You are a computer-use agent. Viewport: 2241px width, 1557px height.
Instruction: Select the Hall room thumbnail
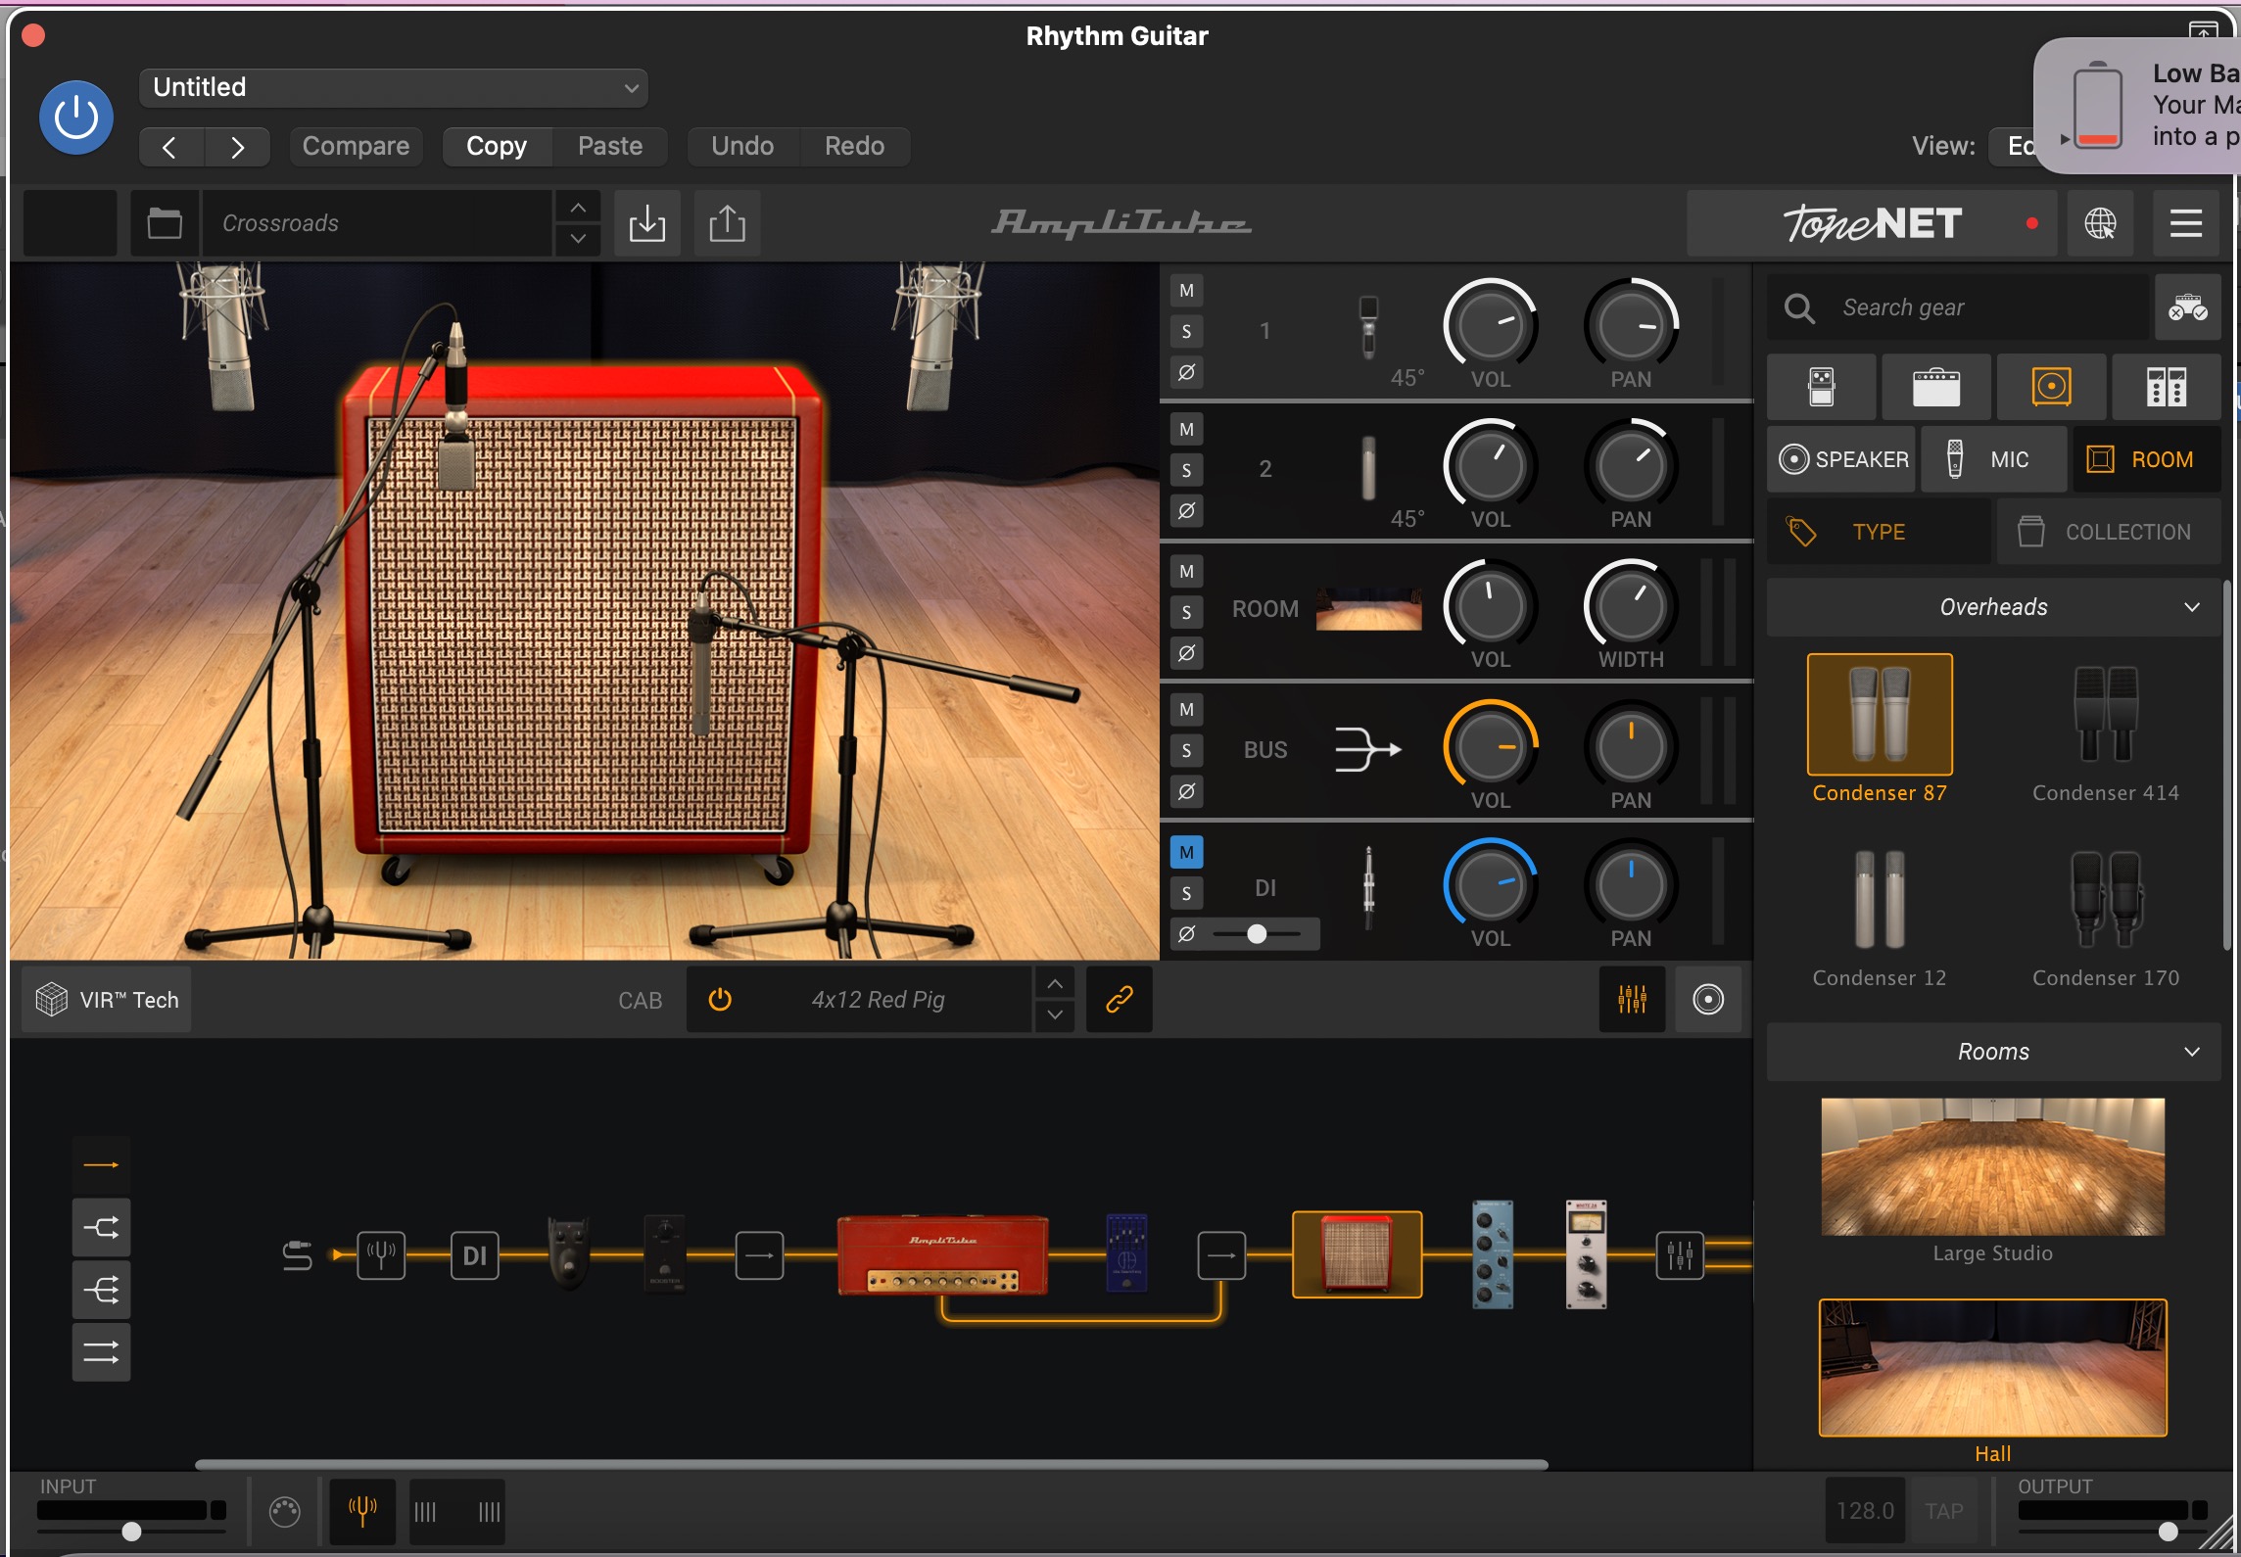[x=1992, y=1367]
